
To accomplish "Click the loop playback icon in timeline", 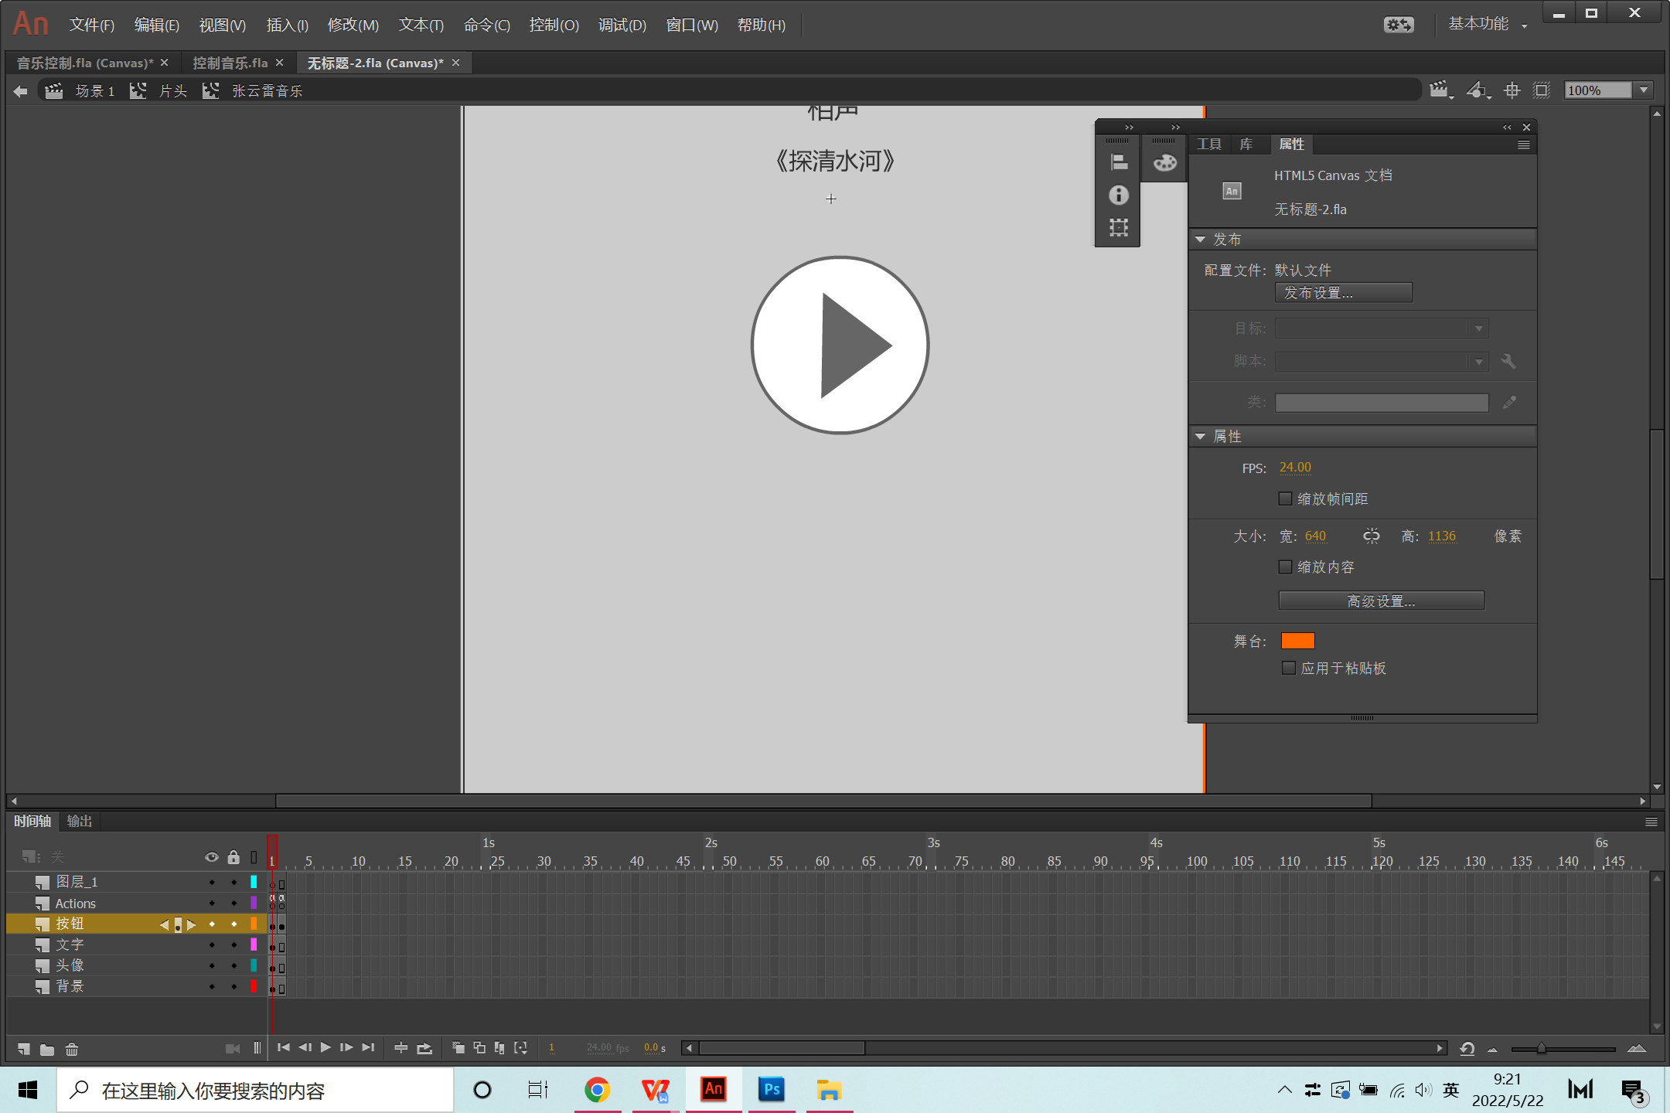I will pyautogui.click(x=424, y=1048).
